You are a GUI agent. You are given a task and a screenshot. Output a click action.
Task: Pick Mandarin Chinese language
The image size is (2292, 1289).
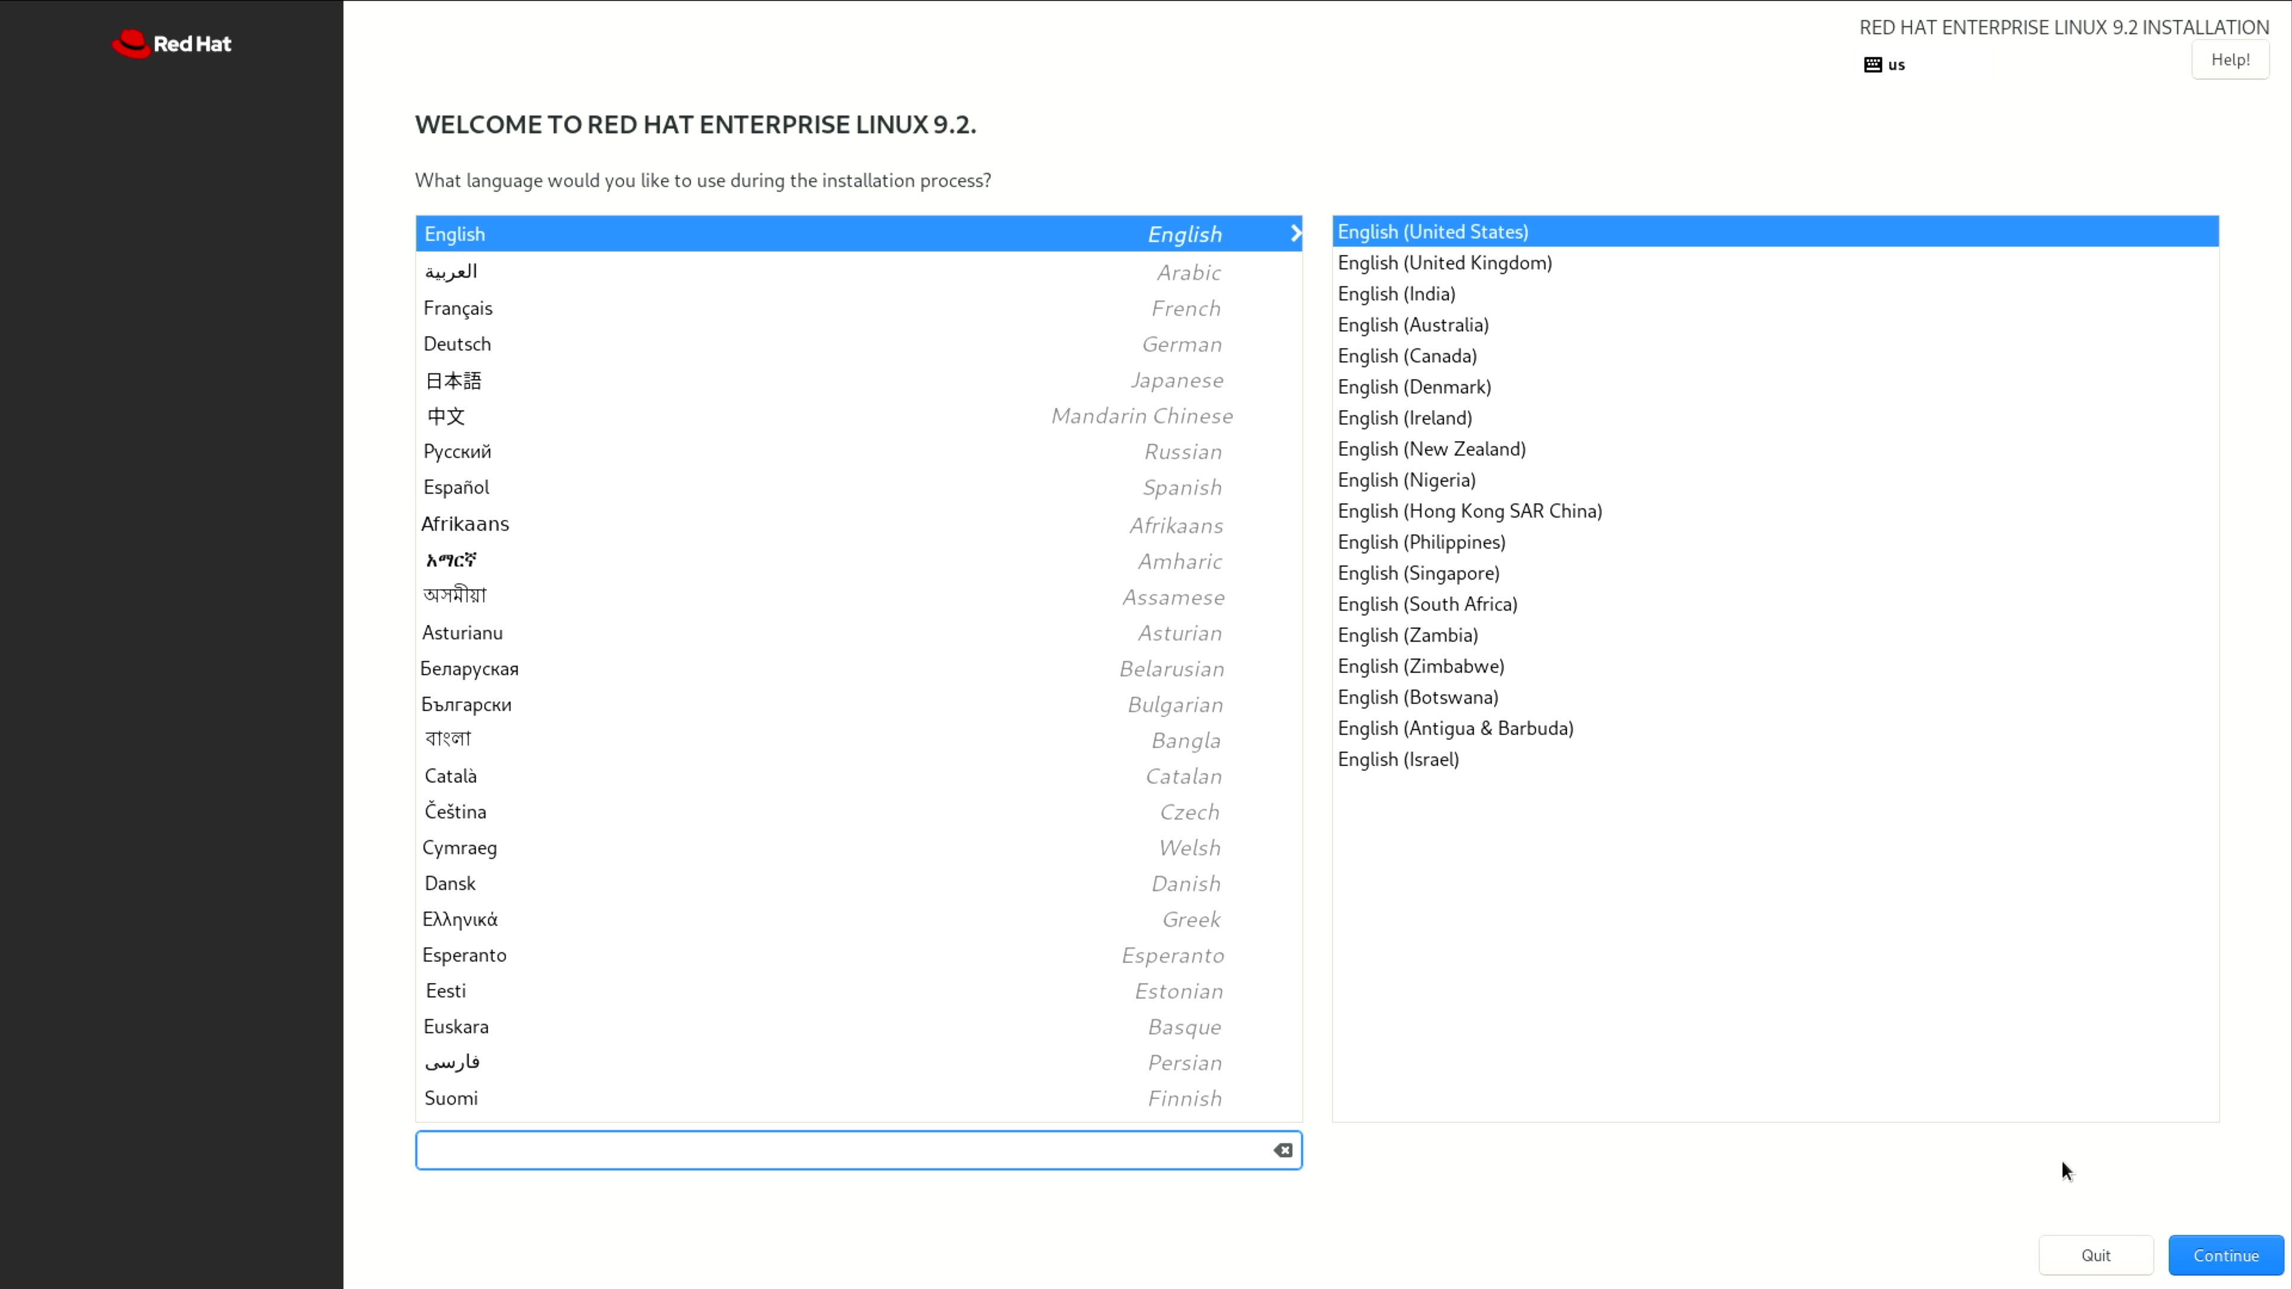(x=859, y=415)
